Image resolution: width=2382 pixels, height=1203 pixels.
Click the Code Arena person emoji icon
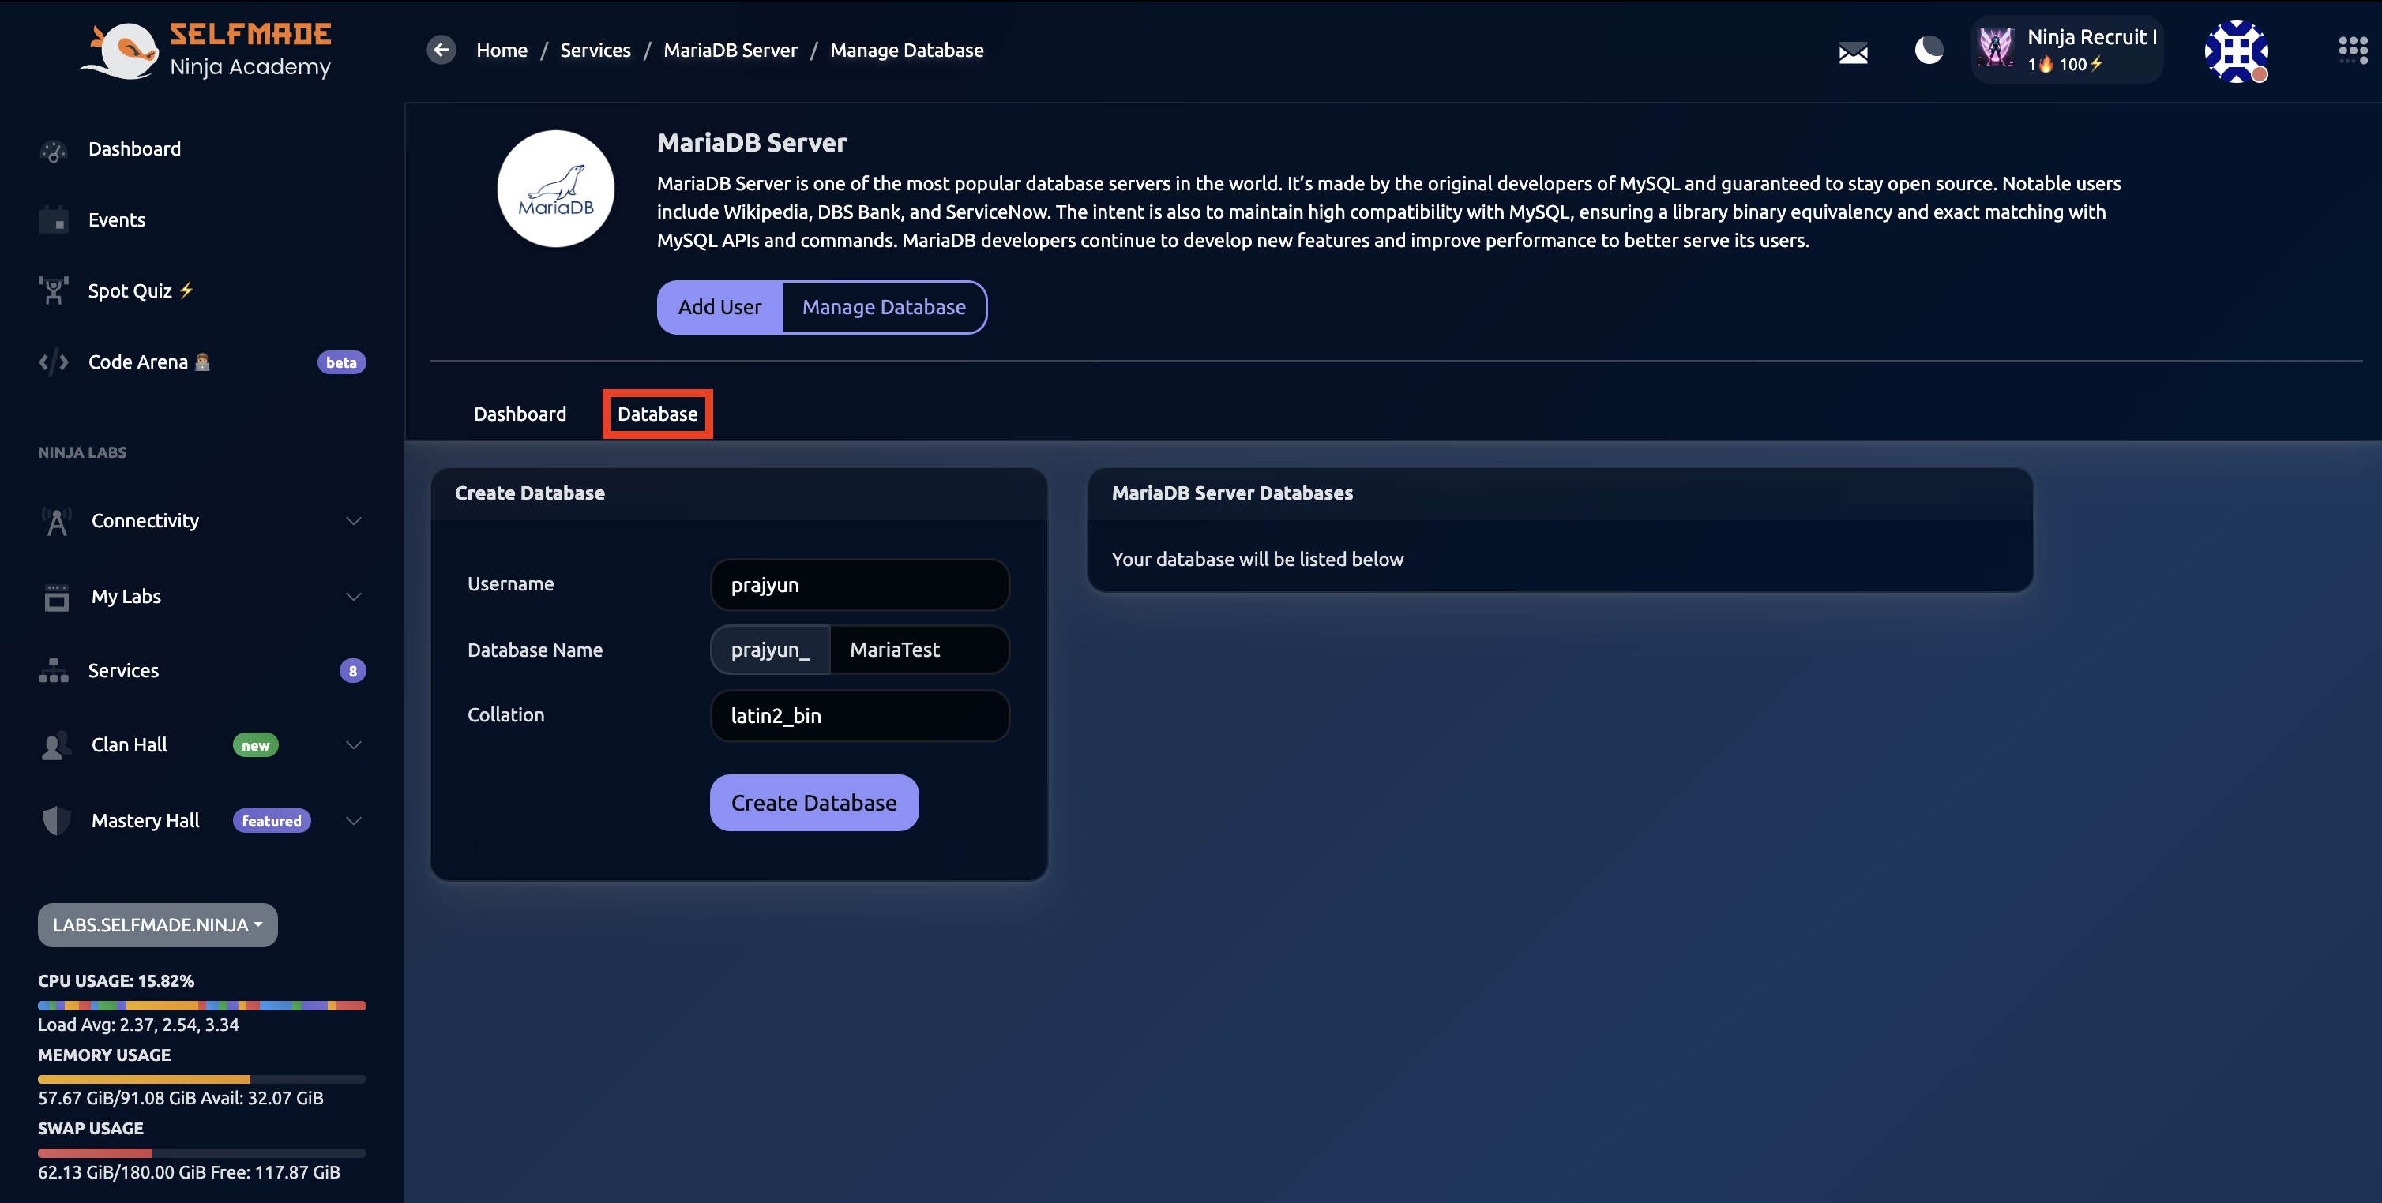click(202, 362)
